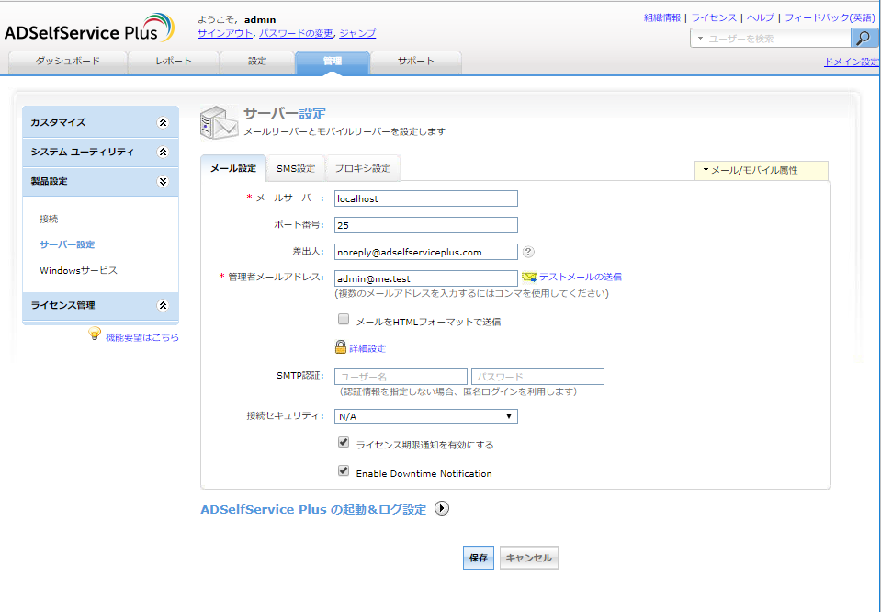This screenshot has height=612, width=881.
Task: Open the メール/モバイル属性 dropdown
Action: 762,170
